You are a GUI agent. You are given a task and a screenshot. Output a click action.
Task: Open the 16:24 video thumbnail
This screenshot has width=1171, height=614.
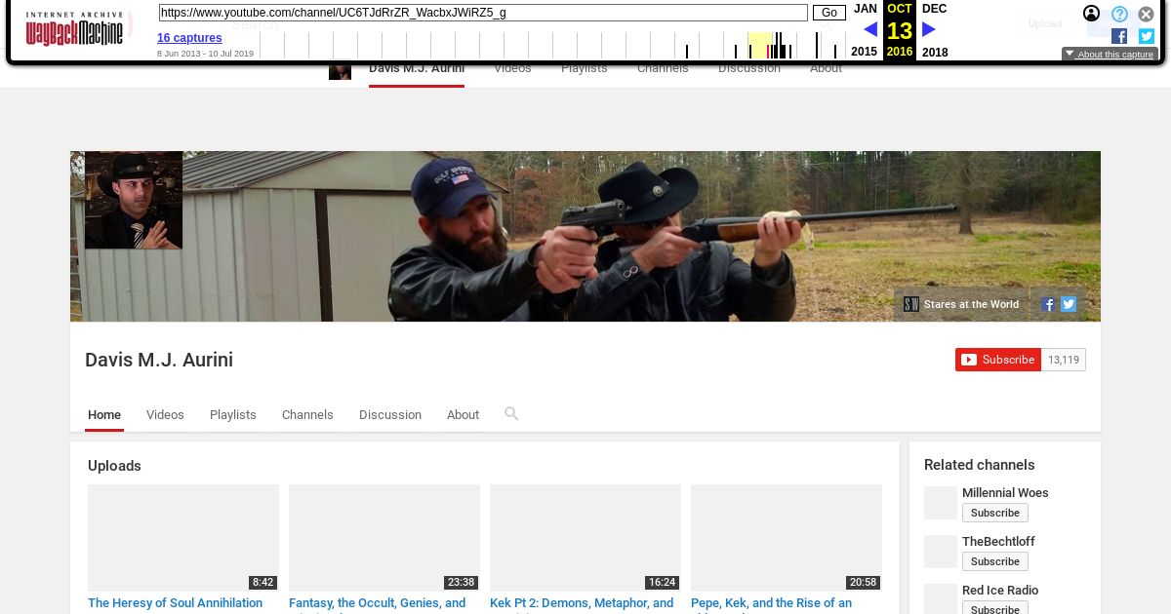click(x=585, y=538)
